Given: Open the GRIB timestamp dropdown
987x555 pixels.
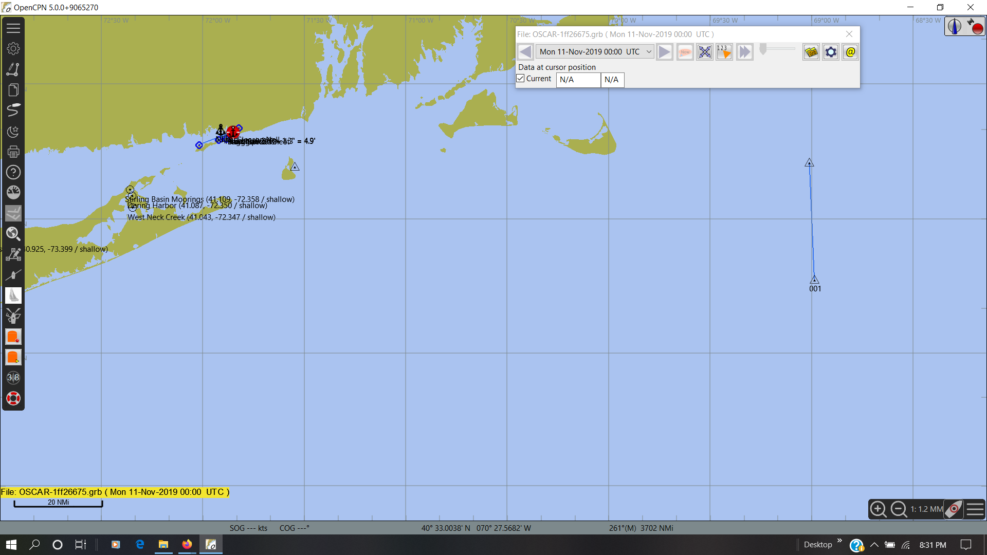Looking at the screenshot, I should click(649, 51).
